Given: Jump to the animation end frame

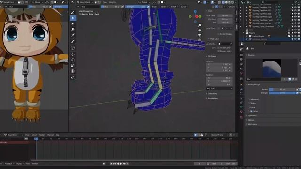Looking at the screenshot, I should [127, 164].
